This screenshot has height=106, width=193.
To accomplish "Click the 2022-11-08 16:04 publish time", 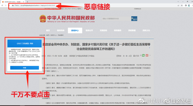I will [x=55, y=56].
